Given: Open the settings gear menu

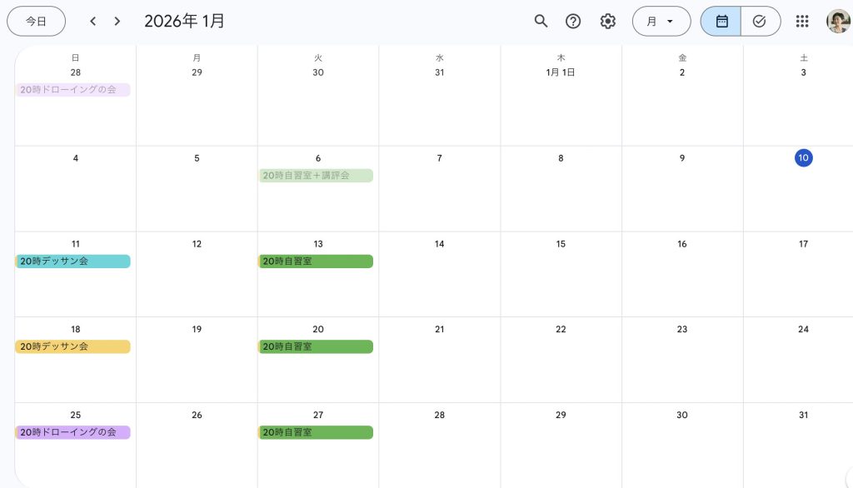Looking at the screenshot, I should pos(608,21).
